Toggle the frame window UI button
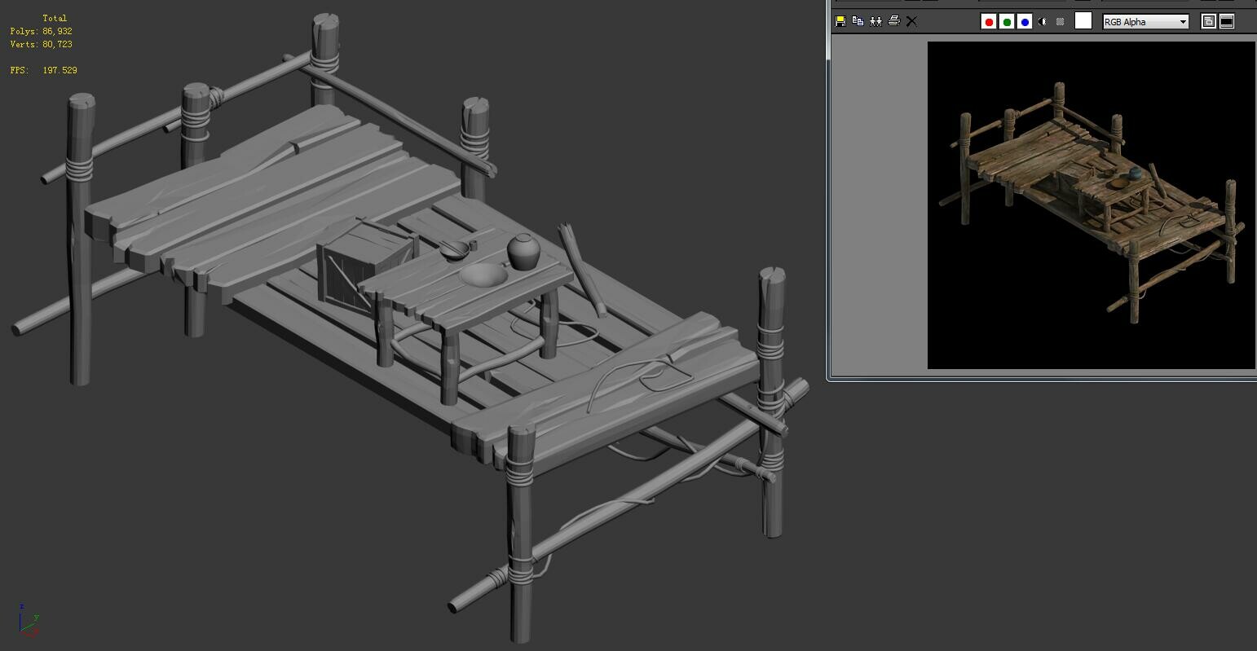This screenshot has width=1257, height=651. (x=1227, y=21)
